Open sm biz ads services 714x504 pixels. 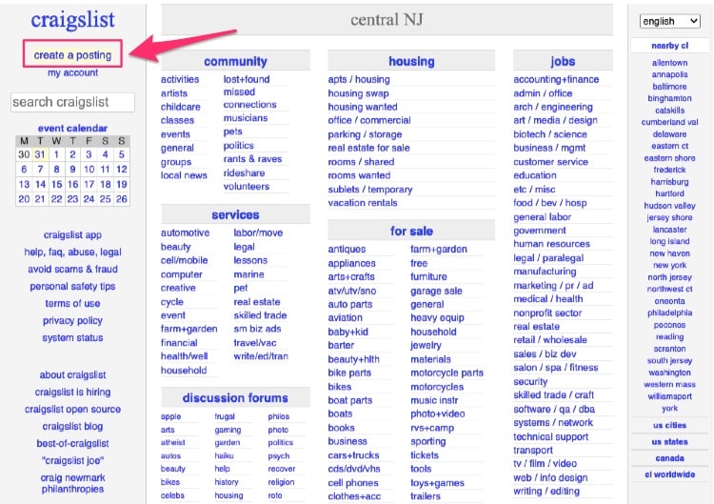tap(257, 329)
